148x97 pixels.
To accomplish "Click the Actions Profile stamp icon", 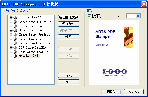I will tap(16, 17).
